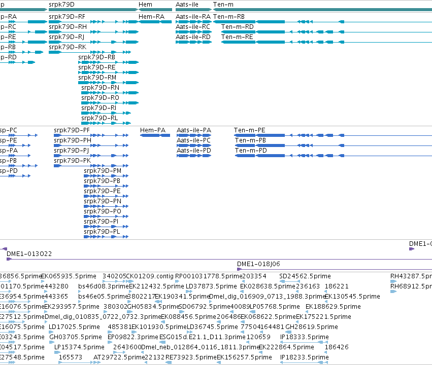The height and width of the screenshot is (365, 432).
Task: Select transcript srpk79D-RH
Action: click(68, 27)
